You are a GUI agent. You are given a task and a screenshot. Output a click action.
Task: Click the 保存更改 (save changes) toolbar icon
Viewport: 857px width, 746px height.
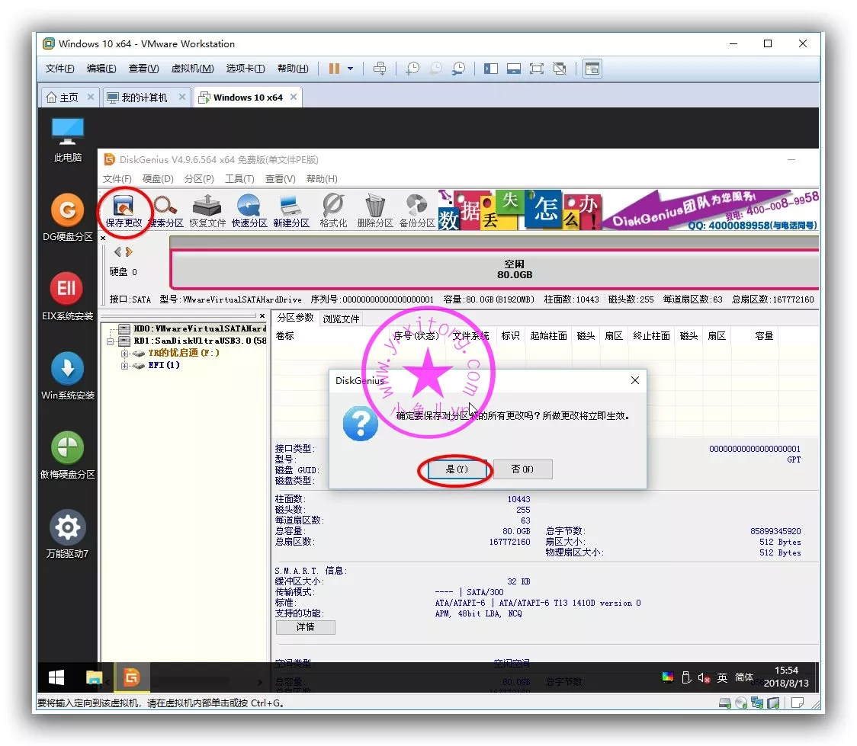pyautogui.click(x=124, y=211)
